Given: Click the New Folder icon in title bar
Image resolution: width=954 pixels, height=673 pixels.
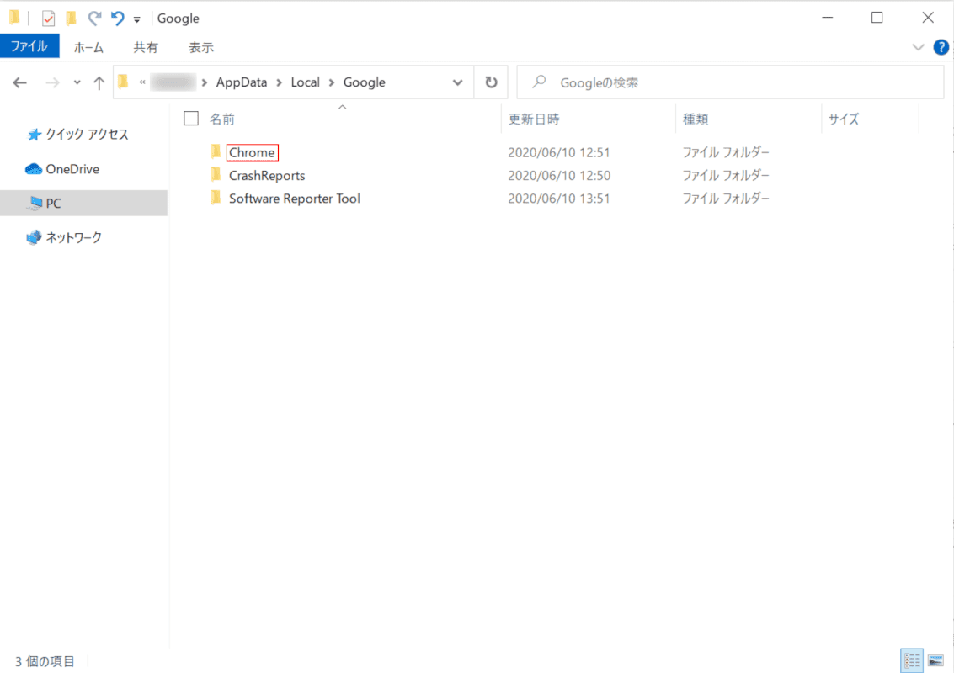Looking at the screenshot, I should pyautogui.click(x=72, y=19).
